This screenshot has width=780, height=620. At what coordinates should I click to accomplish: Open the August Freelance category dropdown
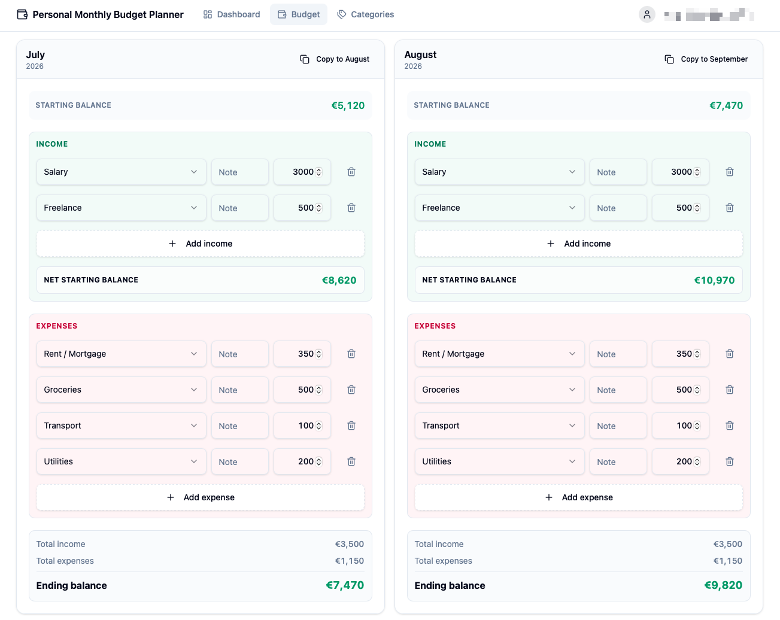click(x=500, y=208)
